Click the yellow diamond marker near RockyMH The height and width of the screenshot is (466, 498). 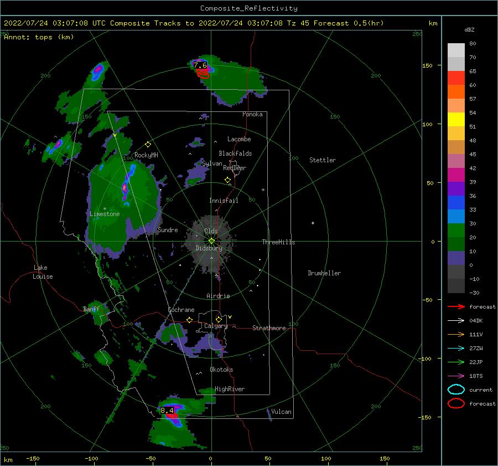(x=148, y=145)
